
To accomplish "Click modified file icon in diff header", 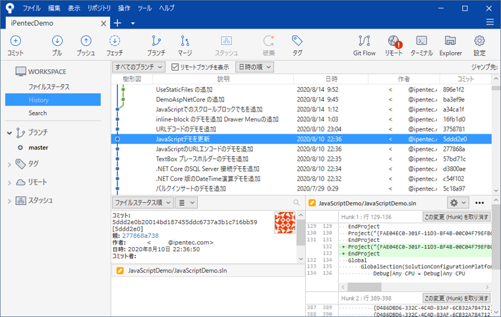I will click(312, 203).
